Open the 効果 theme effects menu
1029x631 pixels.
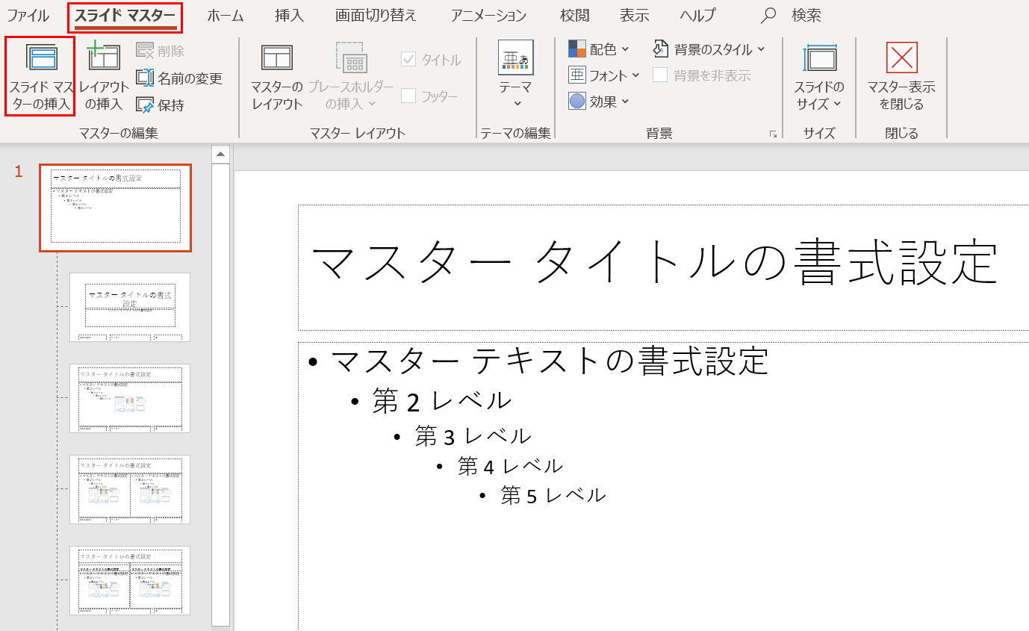click(596, 102)
